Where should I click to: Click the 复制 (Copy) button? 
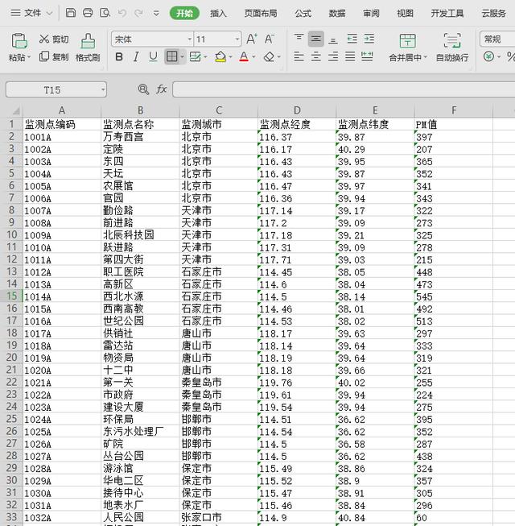coord(54,57)
